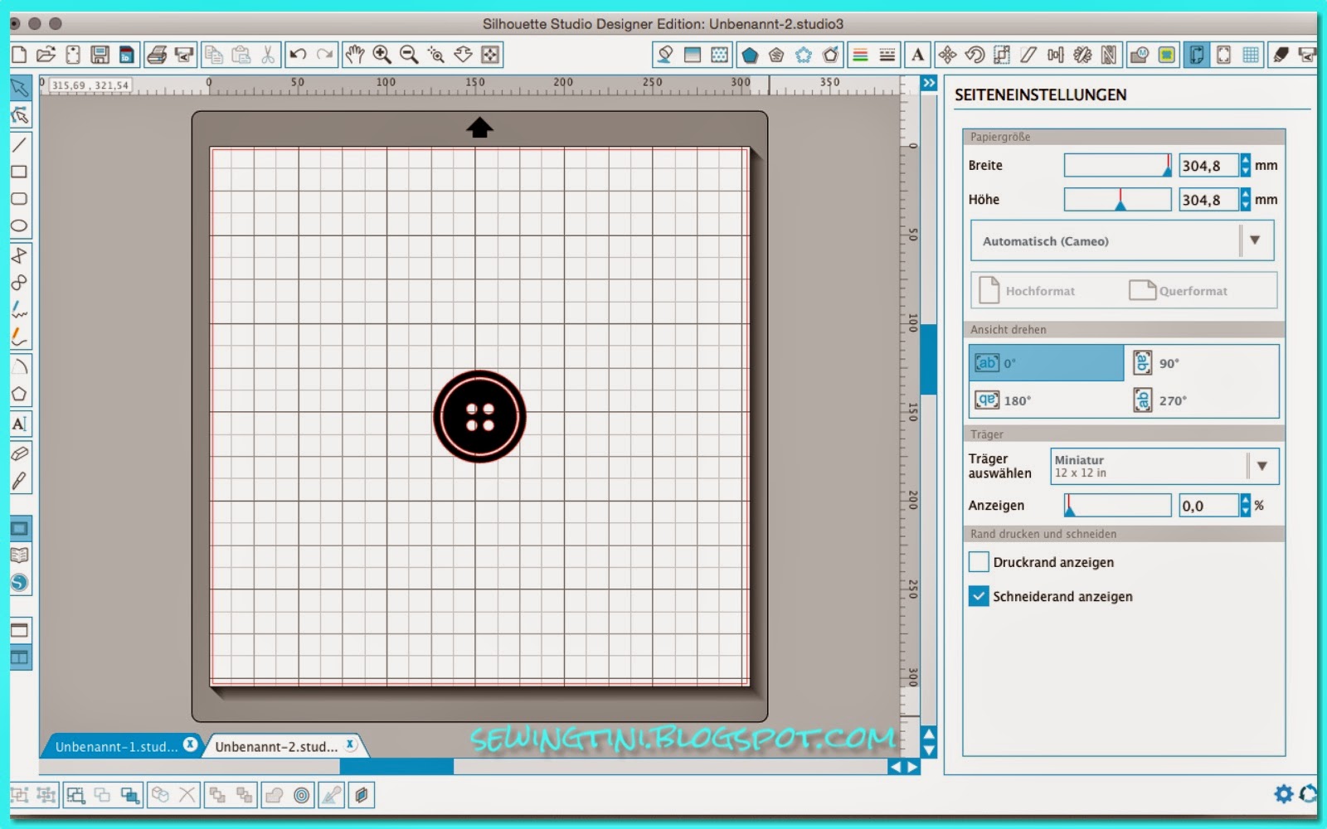The width and height of the screenshot is (1327, 829).
Task: Select the Draw a Rounded Rectangle tool
Action: (x=19, y=199)
